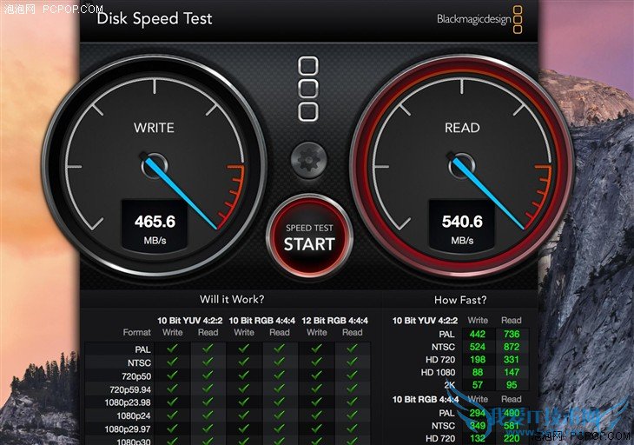Click 2K read value 95
This screenshot has width=634, height=445.
512,385
